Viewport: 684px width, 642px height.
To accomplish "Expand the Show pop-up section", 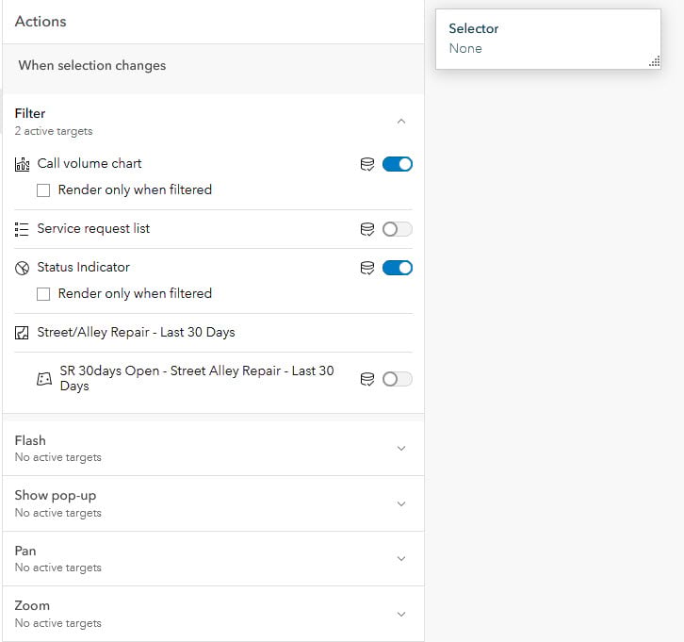I will [x=401, y=503].
